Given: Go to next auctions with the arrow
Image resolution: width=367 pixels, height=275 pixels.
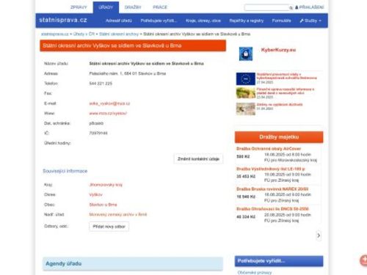Looking at the screenshot, I should (319, 235).
